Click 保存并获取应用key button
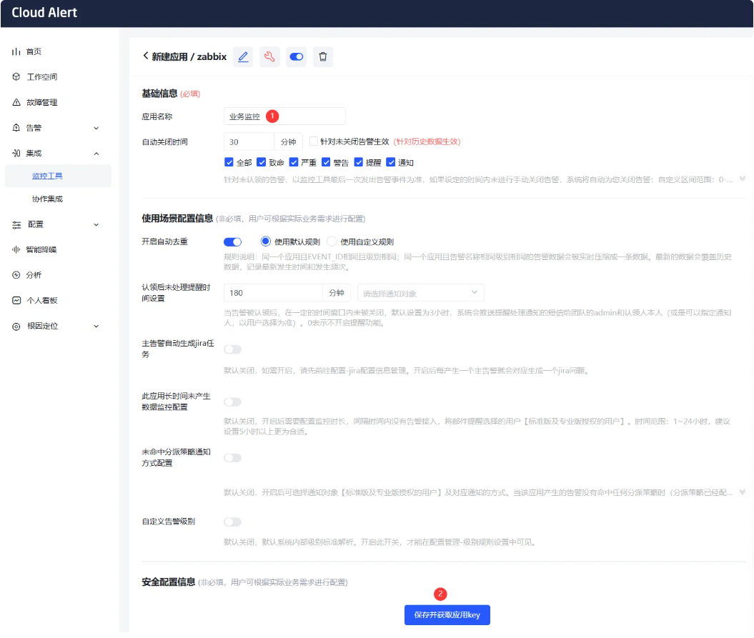Screen dimensions: 754x638 click(447, 615)
